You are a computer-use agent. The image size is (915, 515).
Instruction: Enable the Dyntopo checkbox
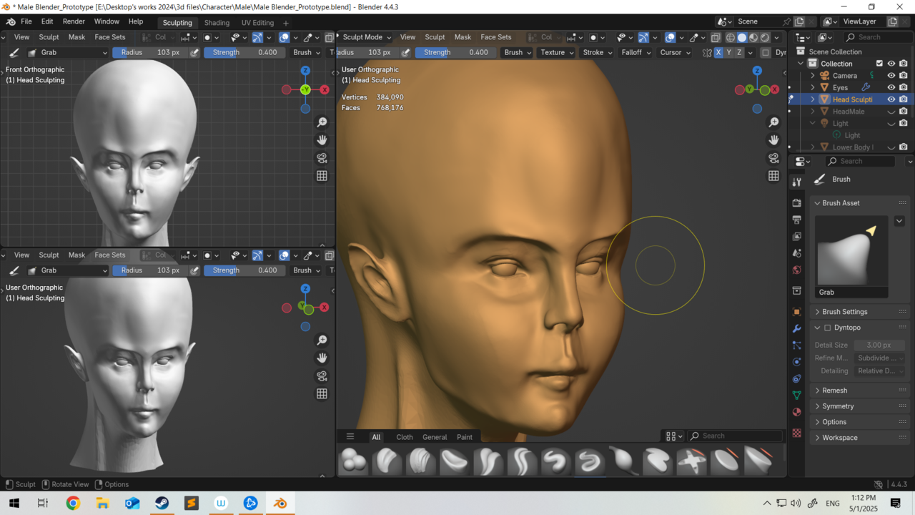(x=828, y=328)
